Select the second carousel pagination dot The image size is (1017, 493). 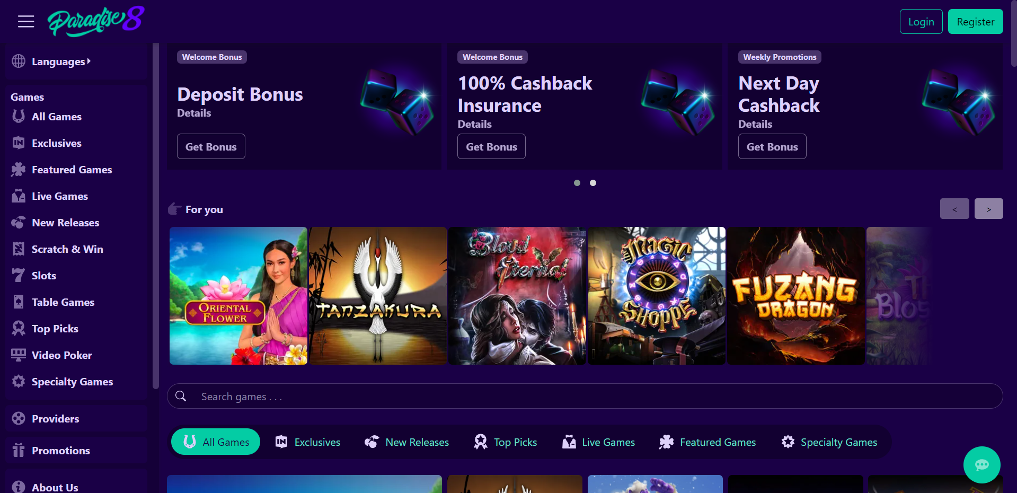(x=593, y=183)
